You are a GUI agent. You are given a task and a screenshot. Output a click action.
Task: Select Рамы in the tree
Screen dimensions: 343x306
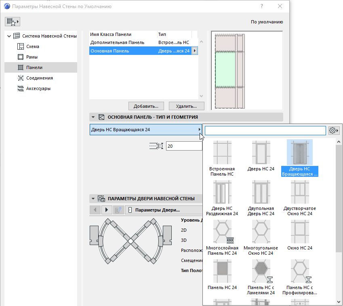coord(32,57)
